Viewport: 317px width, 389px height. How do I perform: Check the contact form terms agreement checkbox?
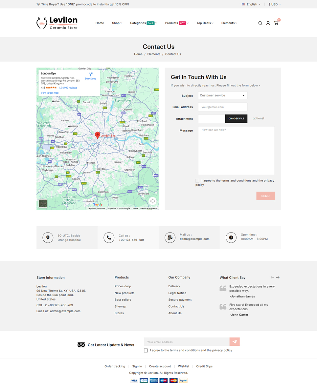coord(197,181)
